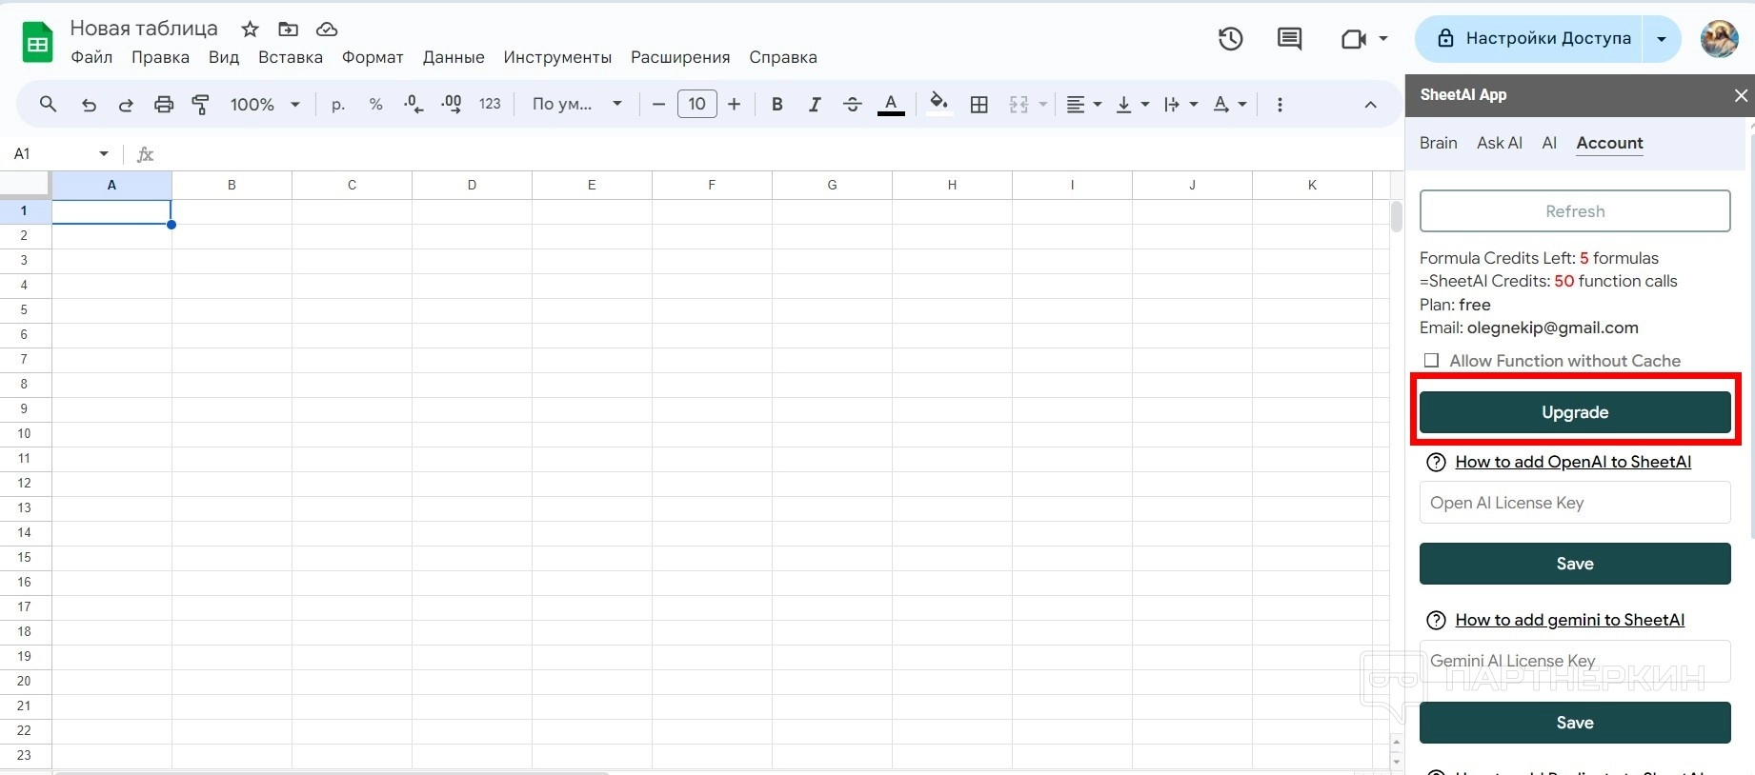Open the text rotation dropdown
Viewport: 1755px width, 775px height.
tap(1229, 105)
